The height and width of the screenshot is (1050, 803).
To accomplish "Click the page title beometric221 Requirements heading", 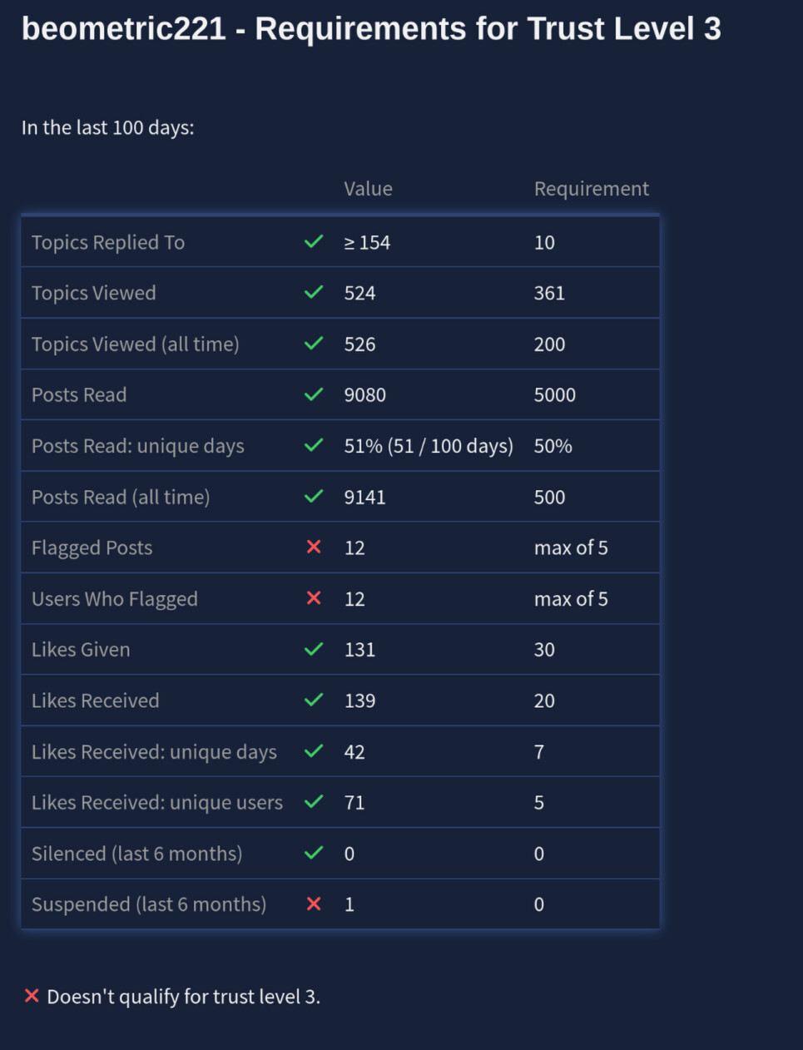I will [371, 28].
